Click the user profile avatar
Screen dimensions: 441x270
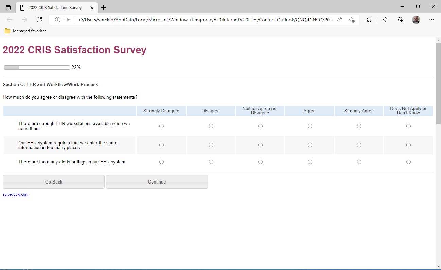click(x=416, y=20)
